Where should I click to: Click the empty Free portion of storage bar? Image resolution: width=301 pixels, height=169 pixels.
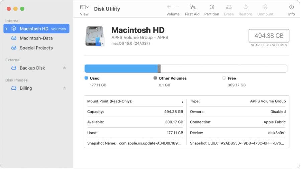(x=224, y=69)
